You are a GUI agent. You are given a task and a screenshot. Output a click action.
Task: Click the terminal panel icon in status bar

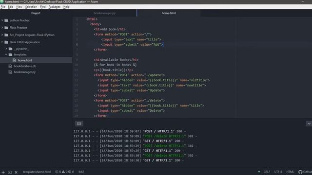coord(10,172)
